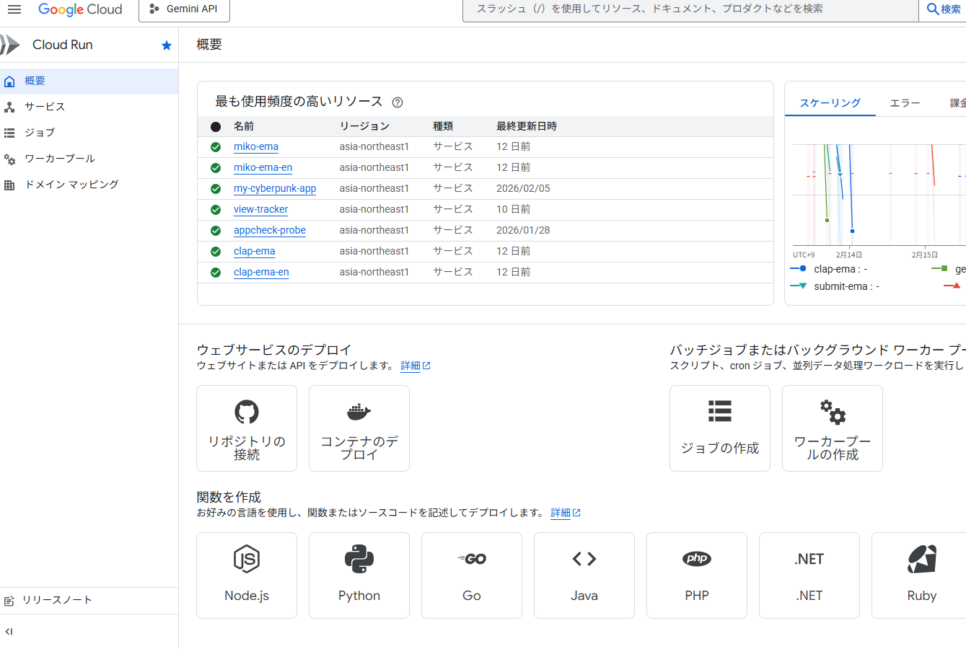Select the Node.js function icon
The width and height of the screenshot is (966, 649).
point(246,559)
